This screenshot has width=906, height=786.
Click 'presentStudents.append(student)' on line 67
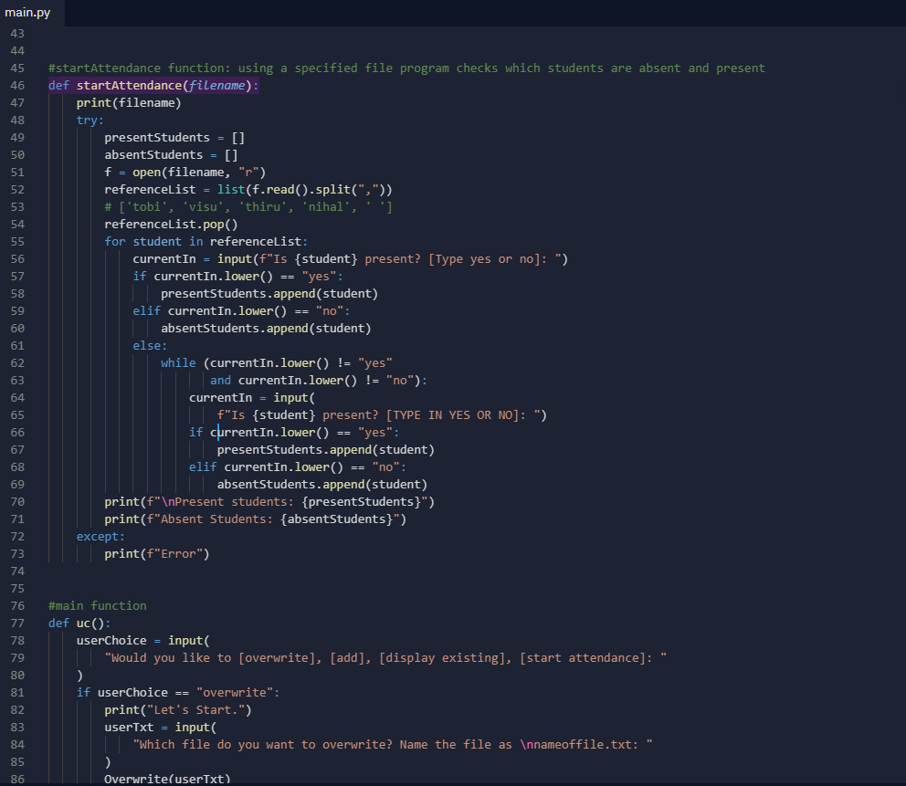325,449
